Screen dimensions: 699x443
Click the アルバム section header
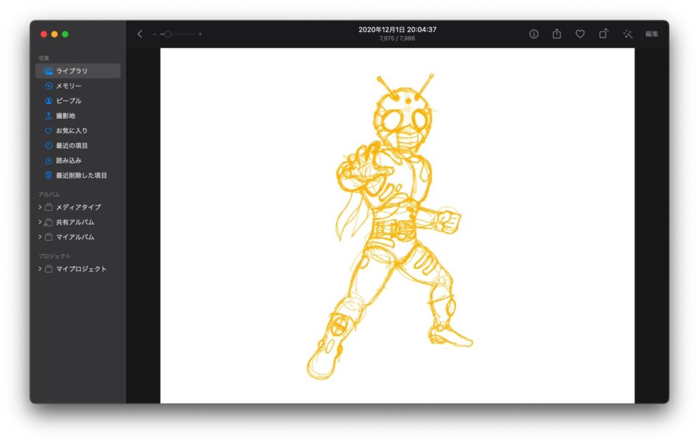(49, 195)
